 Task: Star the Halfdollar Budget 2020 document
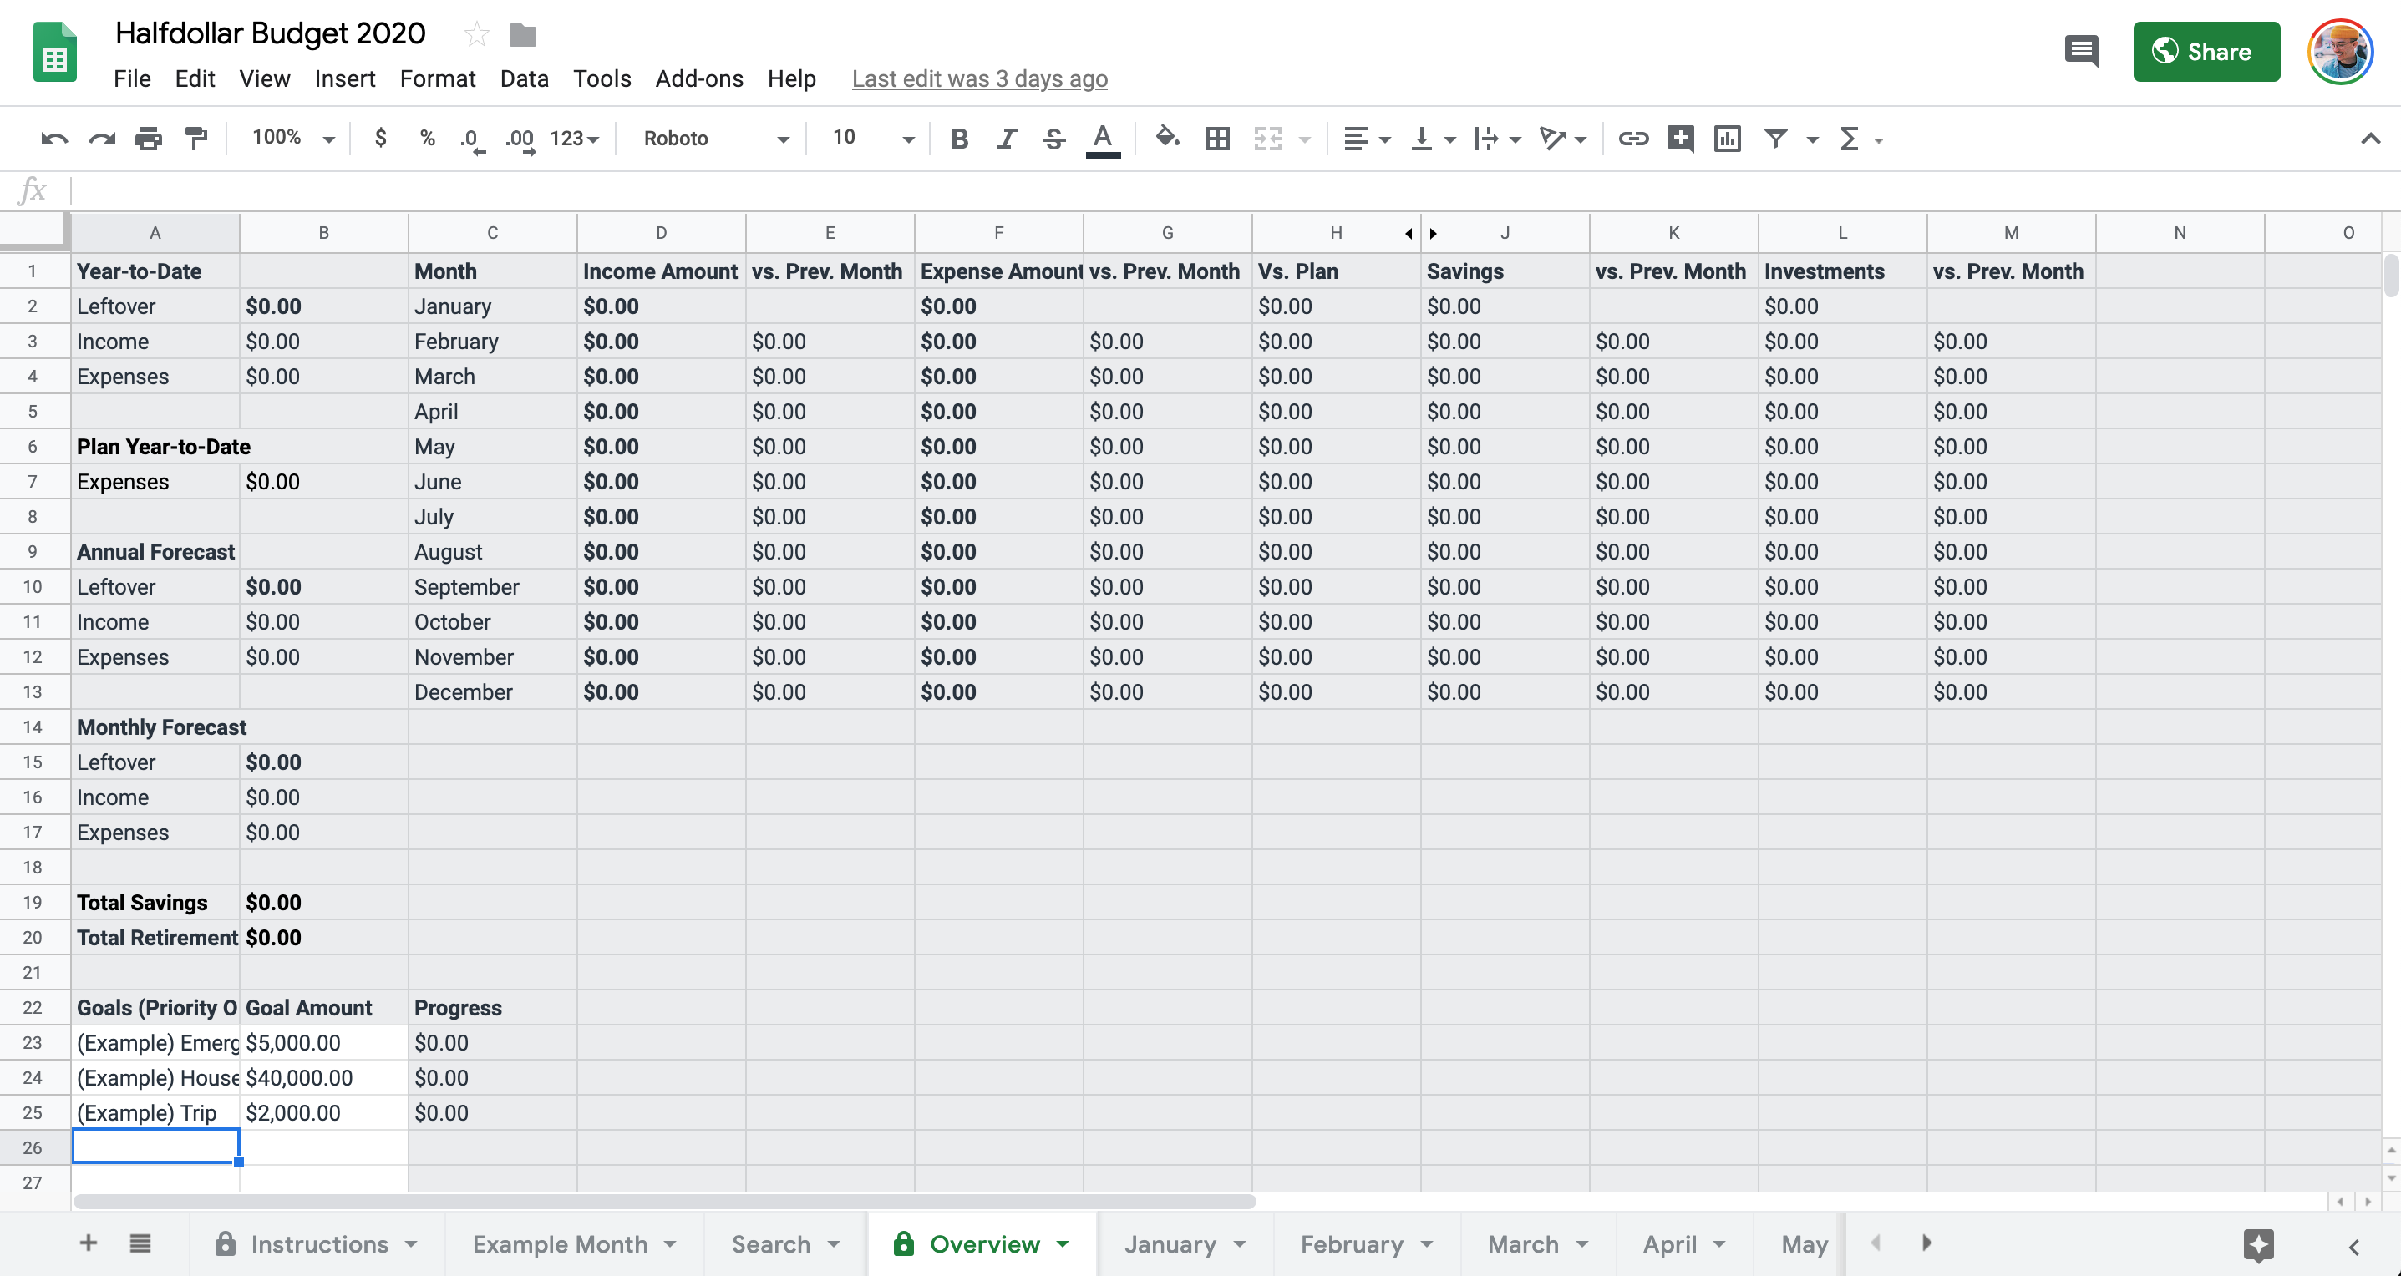click(x=476, y=35)
